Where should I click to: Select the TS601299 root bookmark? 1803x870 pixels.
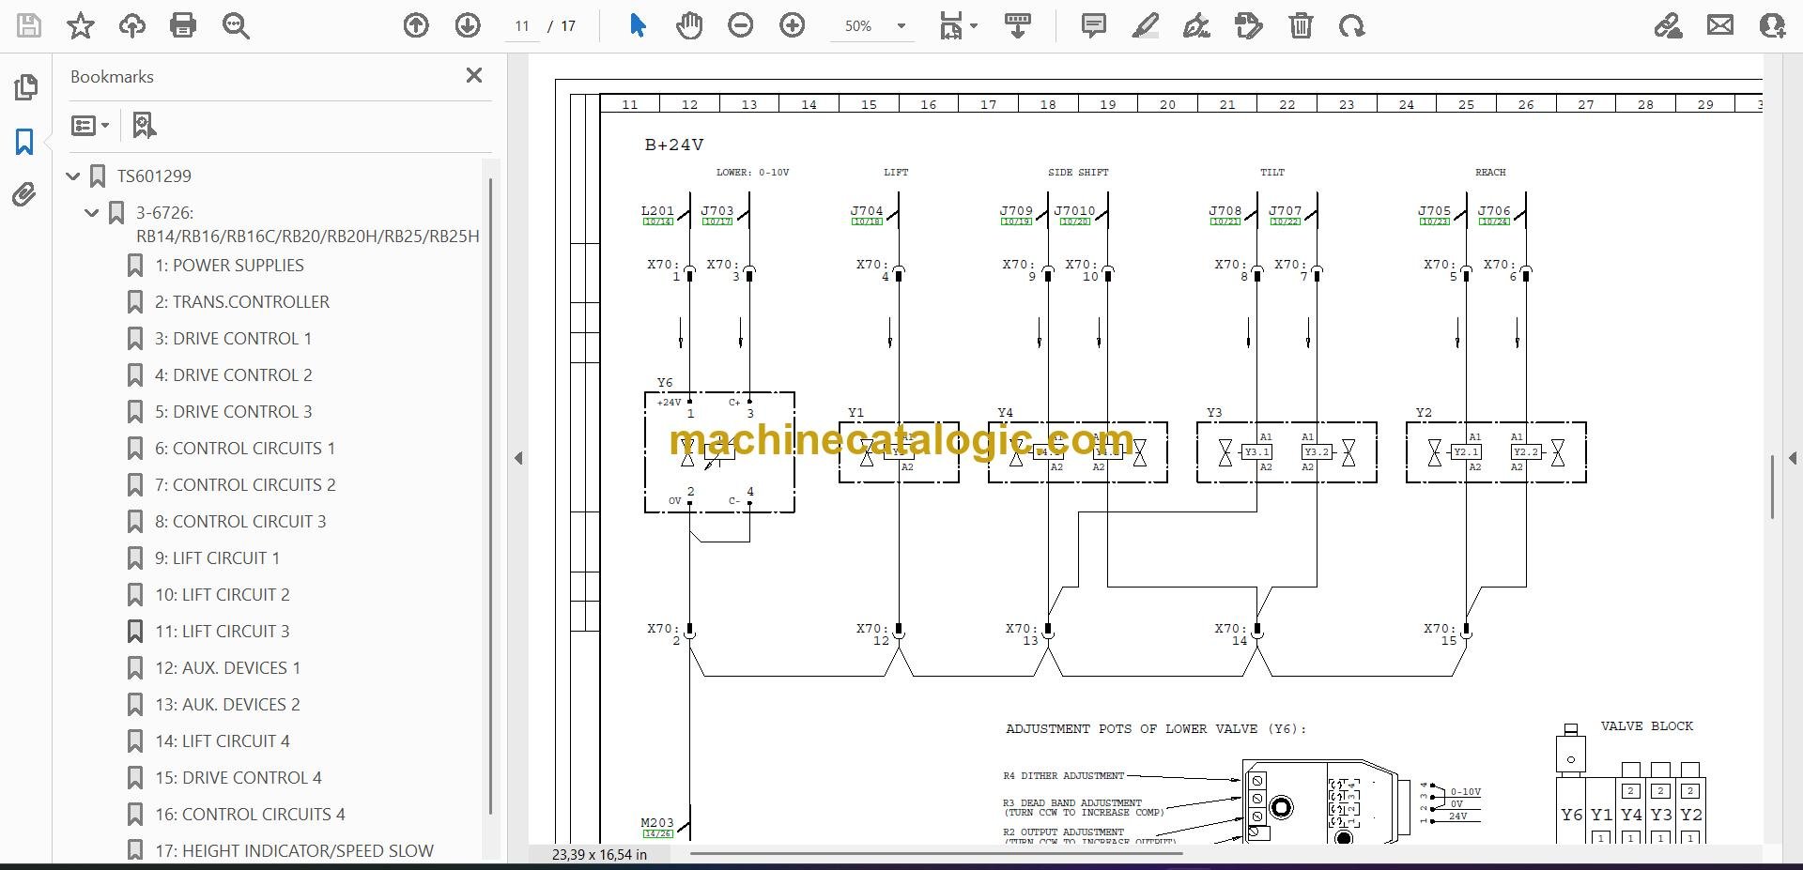pyautogui.click(x=154, y=176)
